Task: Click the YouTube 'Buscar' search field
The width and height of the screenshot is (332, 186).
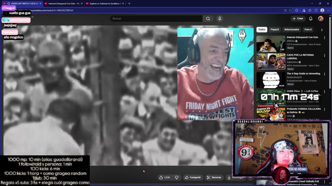Action: 156,19
